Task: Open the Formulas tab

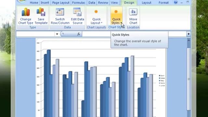Action: coord(79,3)
